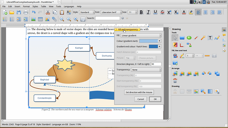Pick the freeform curve tool
Screen dimensions: 228x128
pyautogui.click(x=217, y=38)
